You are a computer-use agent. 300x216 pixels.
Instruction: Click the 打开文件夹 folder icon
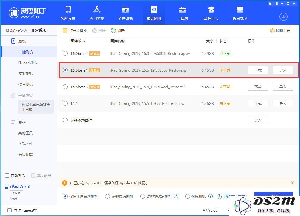(x=65, y=31)
